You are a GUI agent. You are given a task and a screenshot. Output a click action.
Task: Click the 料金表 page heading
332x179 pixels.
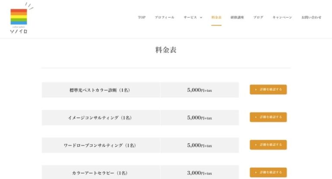coord(166,50)
